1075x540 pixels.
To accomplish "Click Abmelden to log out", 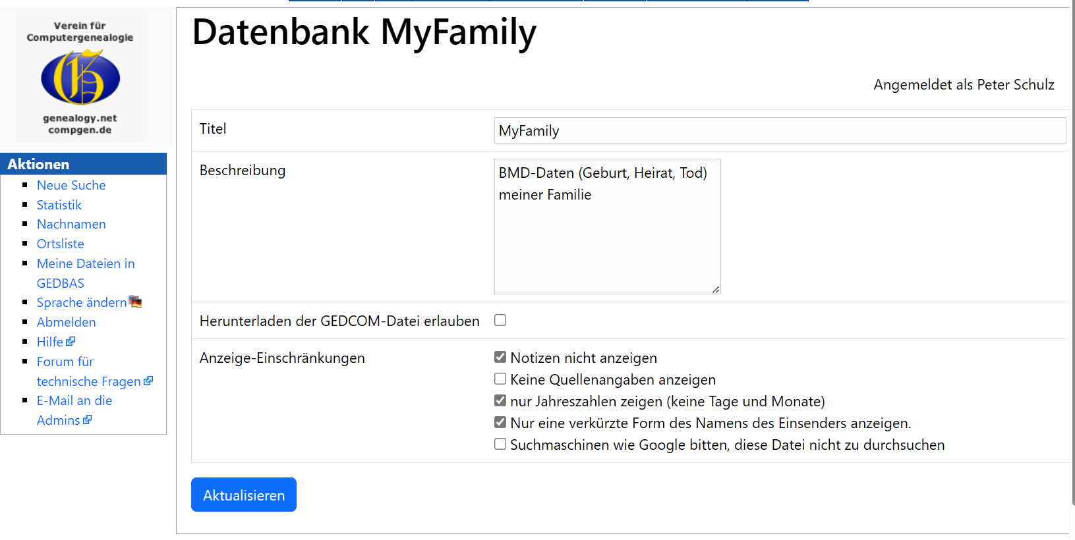I will pyautogui.click(x=67, y=322).
